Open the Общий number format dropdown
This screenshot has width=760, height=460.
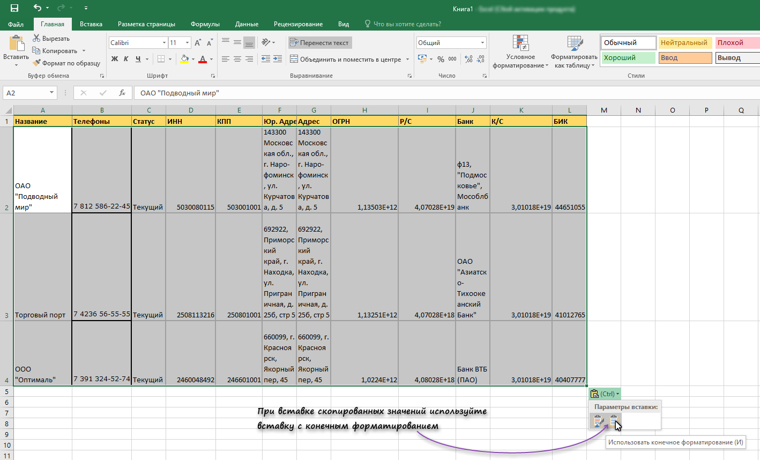pos(482,43)
